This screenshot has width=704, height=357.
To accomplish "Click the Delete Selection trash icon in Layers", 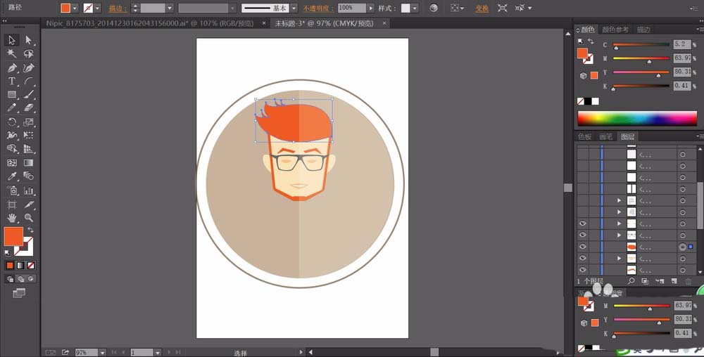I will pyautogui.click(x=688, y=281).
